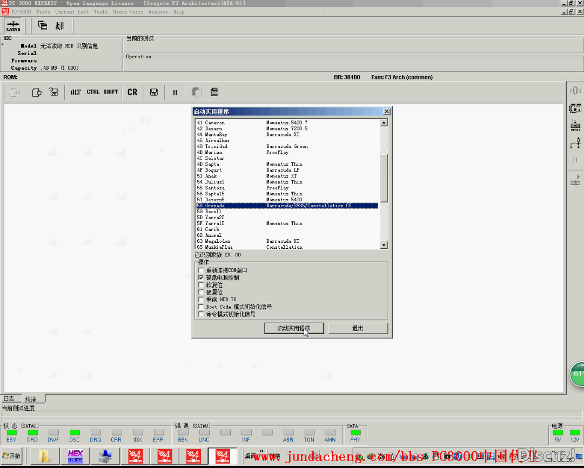Click the exit utility toolbar icon
The image size is (584, 468).
click(x=59, y=25)
